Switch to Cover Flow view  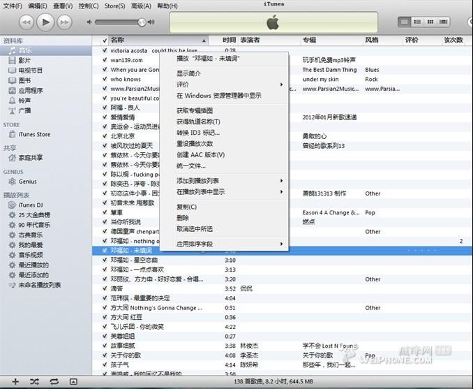tap(444, 22)
